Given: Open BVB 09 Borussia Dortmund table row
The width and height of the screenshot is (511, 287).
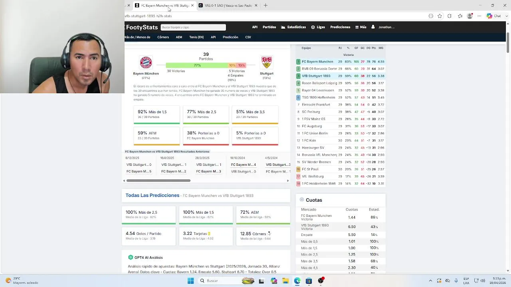Looking at the screenshot, I should click(x=340, y=69).
